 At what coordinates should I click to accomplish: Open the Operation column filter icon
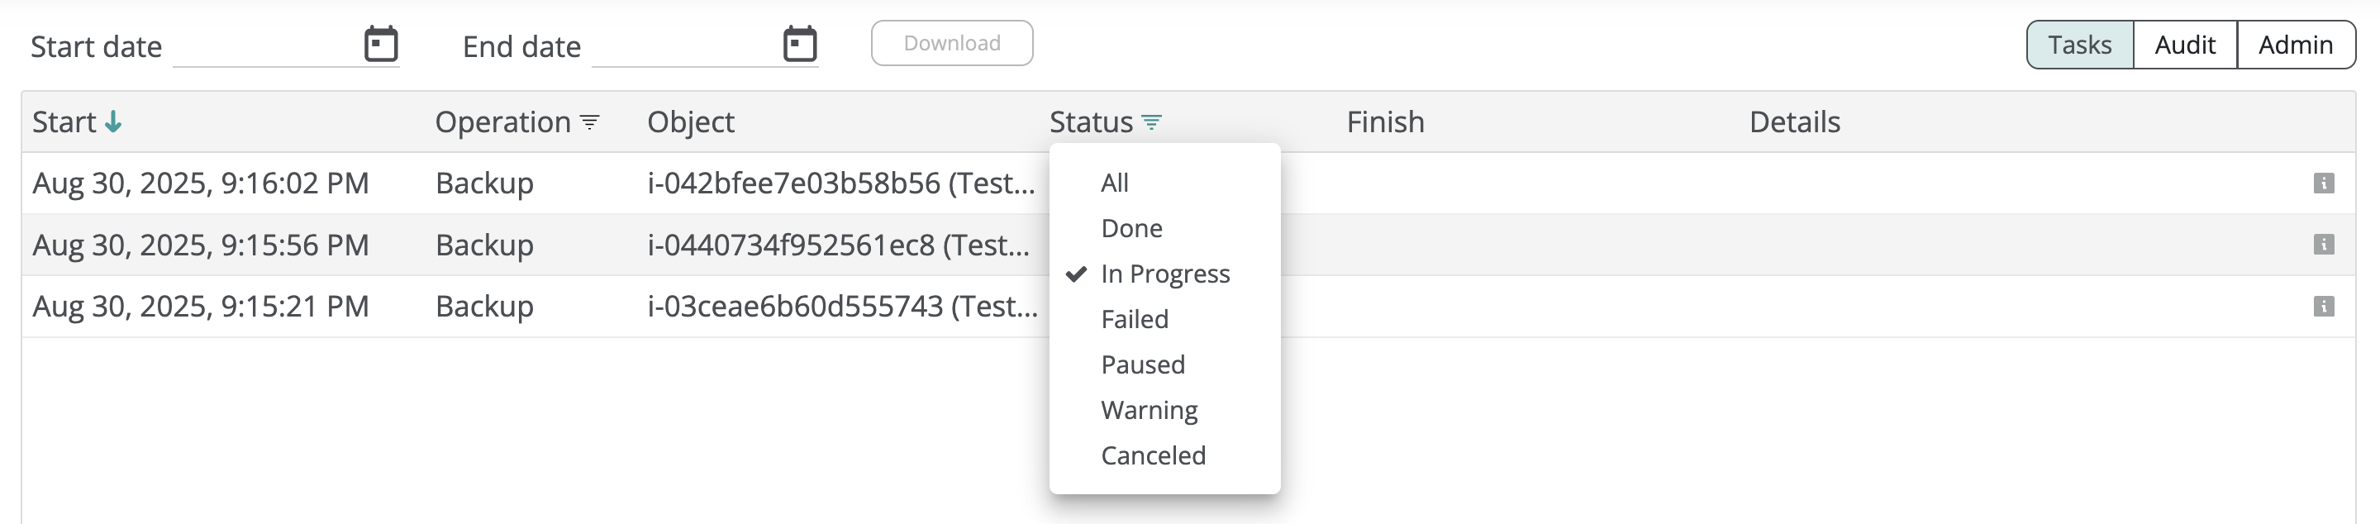(x=589, y=122)
